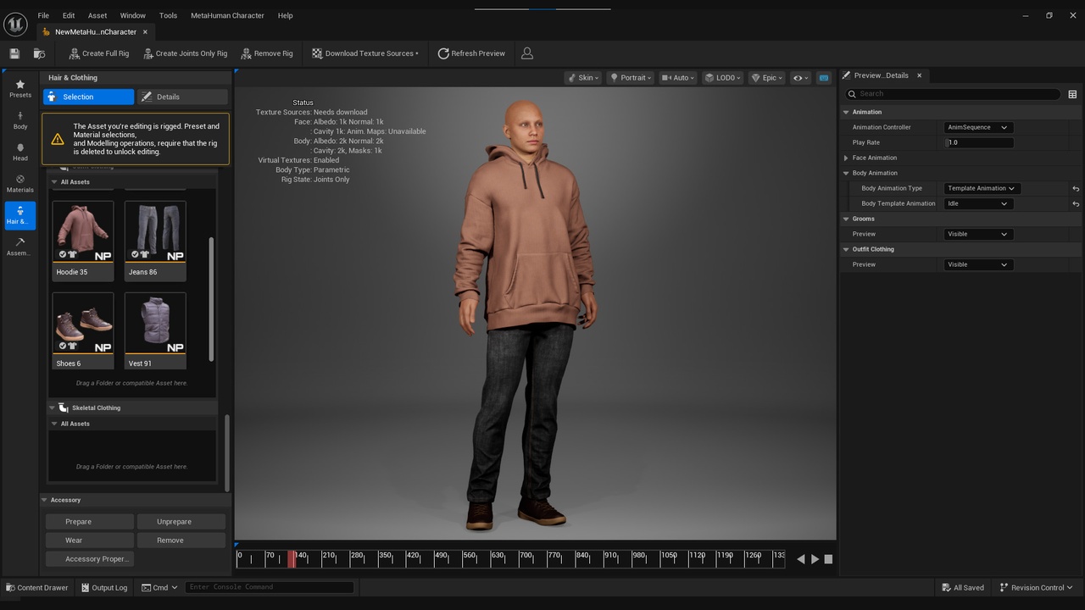The height and width of the screenshot is (610, 1085).
Task: Reset Body Template Animation to default
Action: coord(1076,204)
